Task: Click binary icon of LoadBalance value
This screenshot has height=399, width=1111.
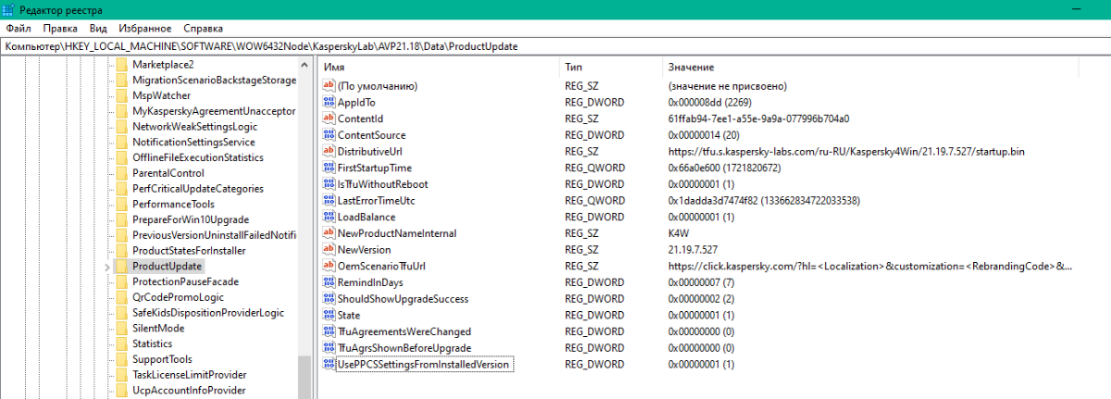Action: click(x=329, y=217)
